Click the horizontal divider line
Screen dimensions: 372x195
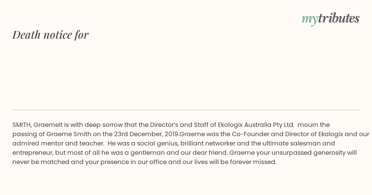click(x=186, y=110)
